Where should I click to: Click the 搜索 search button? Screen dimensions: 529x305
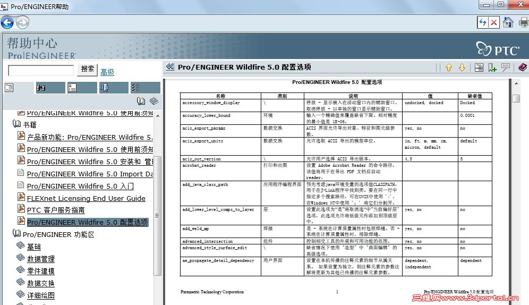coord(88,70)
